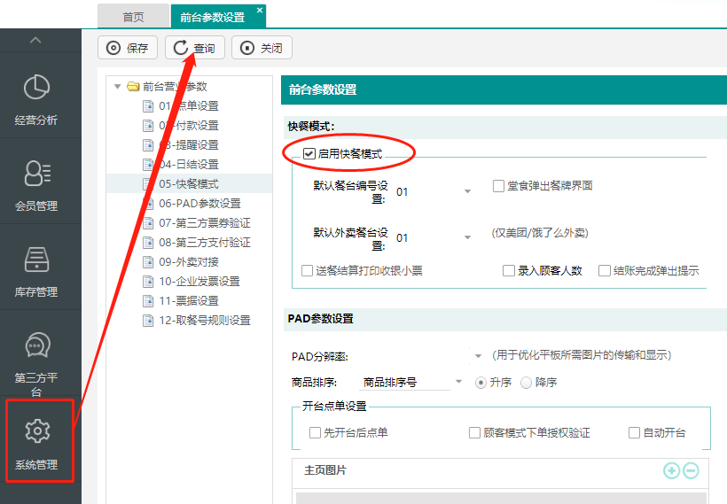This screenshot has height=504, width=727.
Task: Select 06-PAD参数设置 in the tree
Action: pyautogui.click(x=199, y=204)
